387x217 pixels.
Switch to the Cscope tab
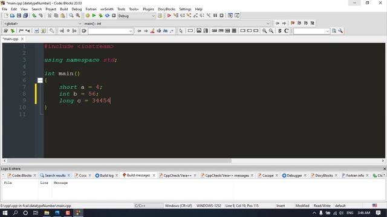click(267, 175)
